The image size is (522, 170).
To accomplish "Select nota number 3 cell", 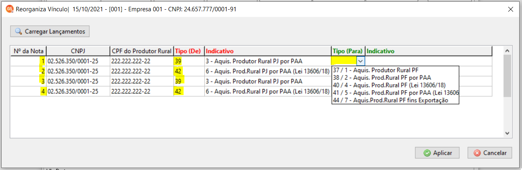I will [x=28, y=81].
